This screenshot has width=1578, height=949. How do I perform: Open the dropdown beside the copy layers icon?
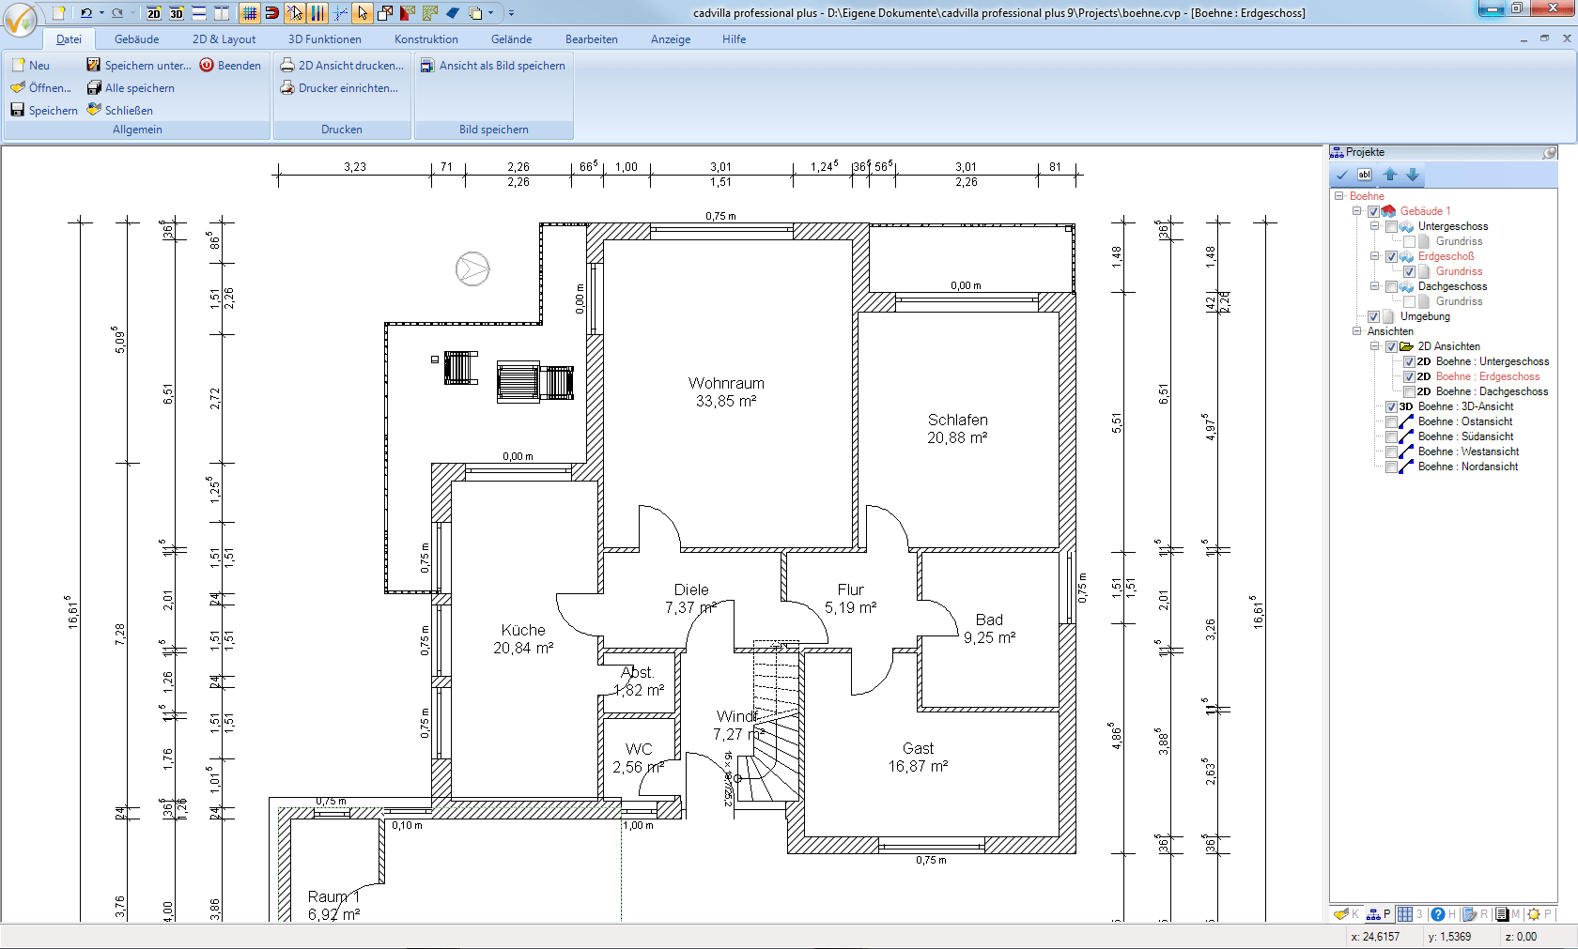point(490,13)
